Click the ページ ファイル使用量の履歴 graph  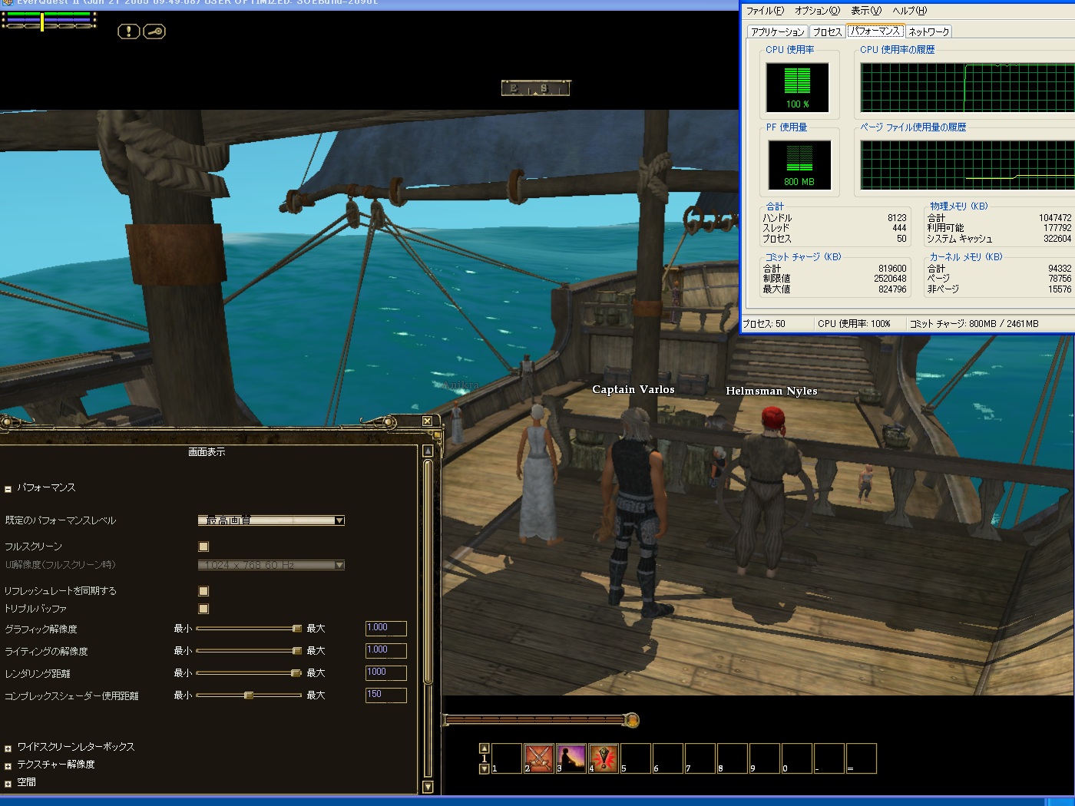[968, 165]
